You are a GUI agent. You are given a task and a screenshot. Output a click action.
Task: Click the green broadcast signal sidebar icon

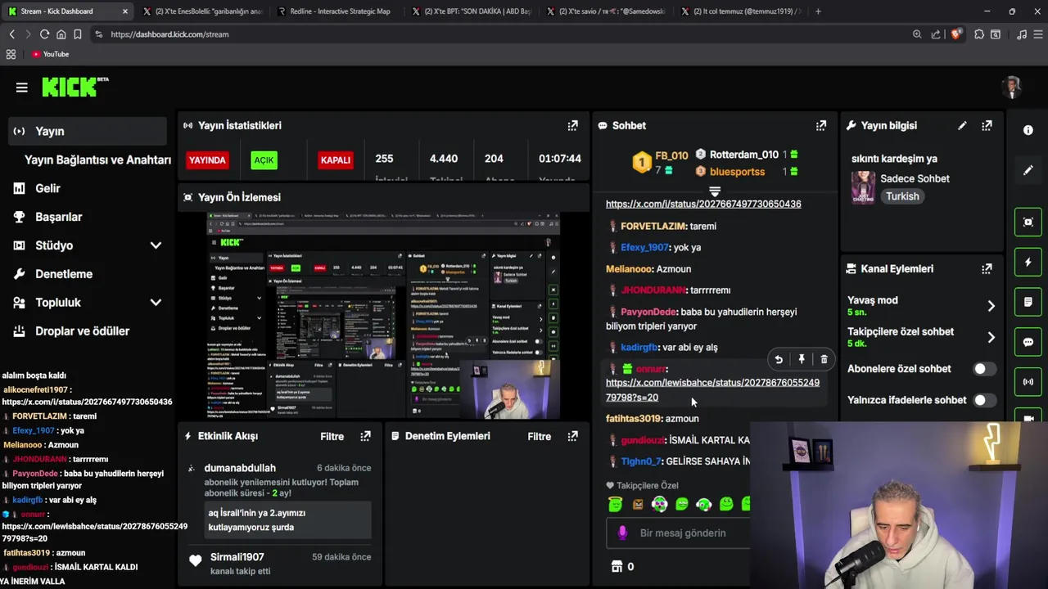coord(1028,382)
